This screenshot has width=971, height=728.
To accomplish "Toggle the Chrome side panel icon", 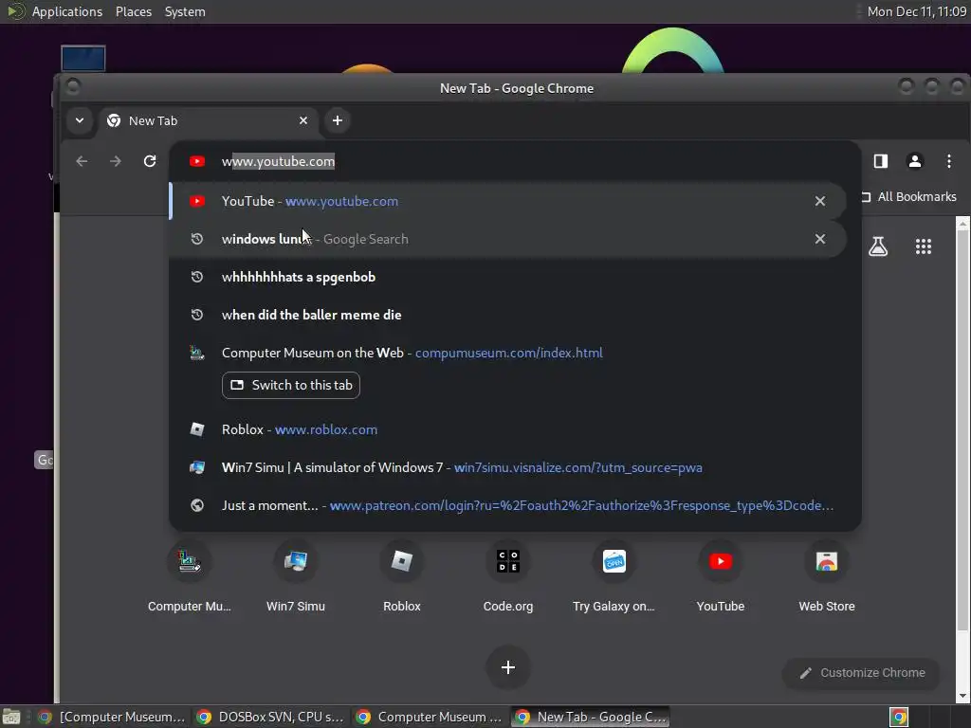I will pyautogui.click(x=881, y=161).
